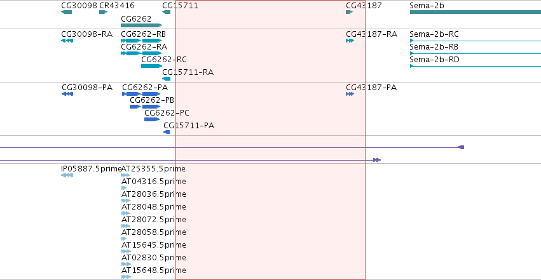This screenshot has height=280, width=541.
Task: Select the Sema-2b-RB transcript label
Action: point(434,47)
